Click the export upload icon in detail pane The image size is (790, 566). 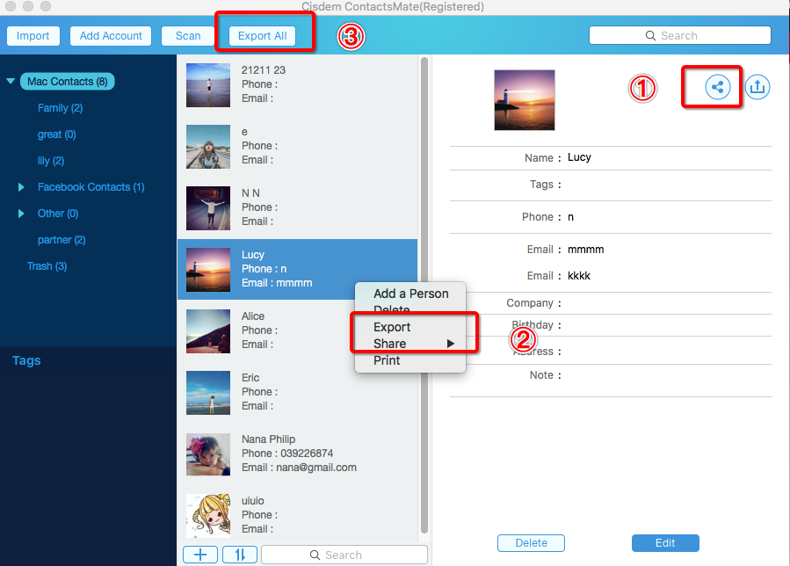point(757,87)
